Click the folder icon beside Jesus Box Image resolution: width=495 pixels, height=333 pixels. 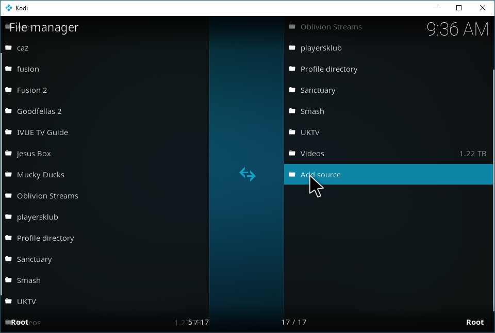click(x=9, y=154)
